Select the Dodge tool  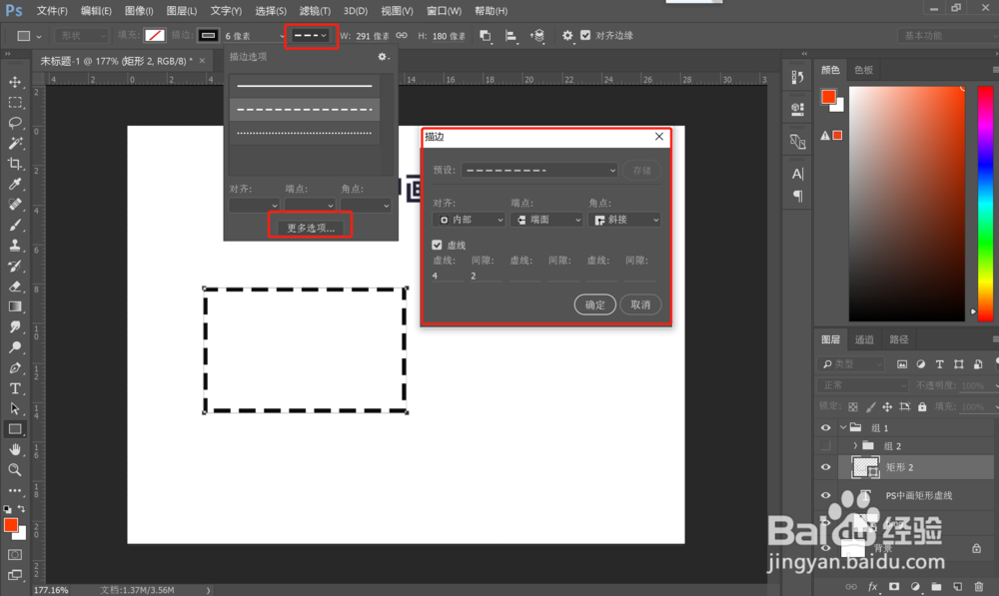coord(15,347)
